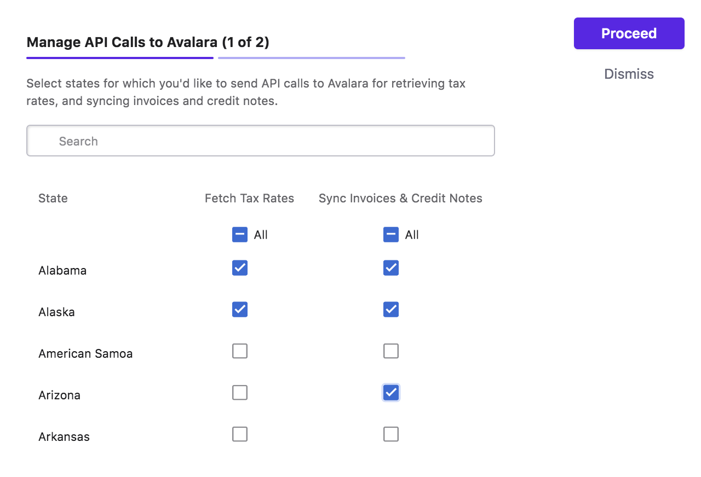This screenshot has height=477, width=701.
Task: Toggle All checkbox under Sync Invoices & Credit Notes
Action: [391, 235]
